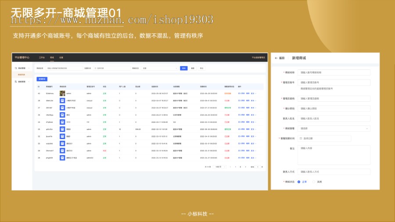Focus the 商城信息 search input

click(64, 68)
